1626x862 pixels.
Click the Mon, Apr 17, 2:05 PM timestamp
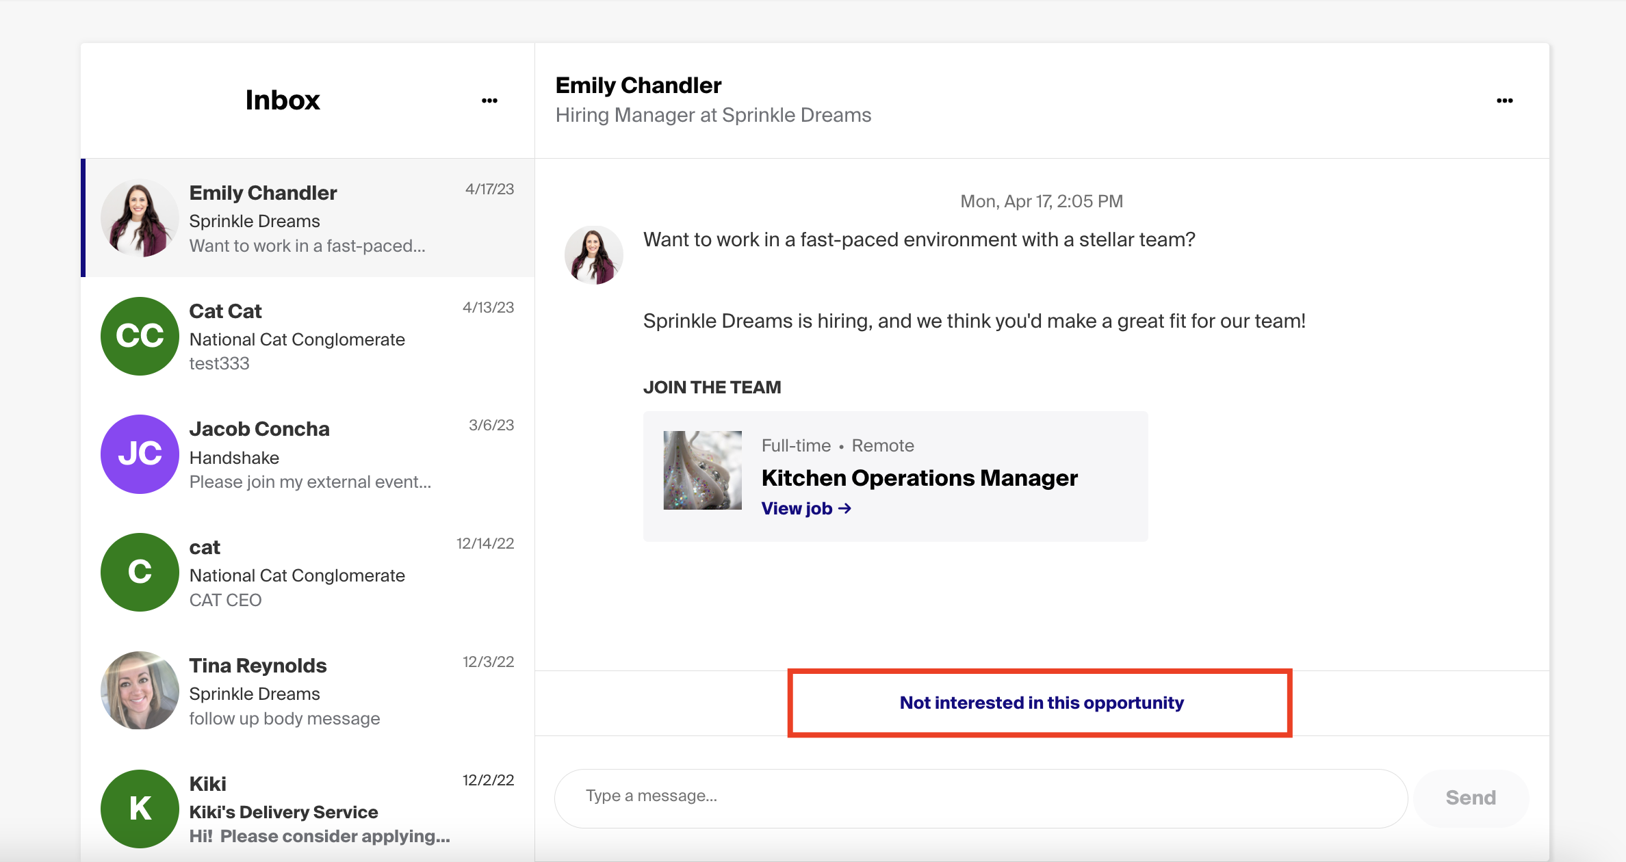(1042, 201)
